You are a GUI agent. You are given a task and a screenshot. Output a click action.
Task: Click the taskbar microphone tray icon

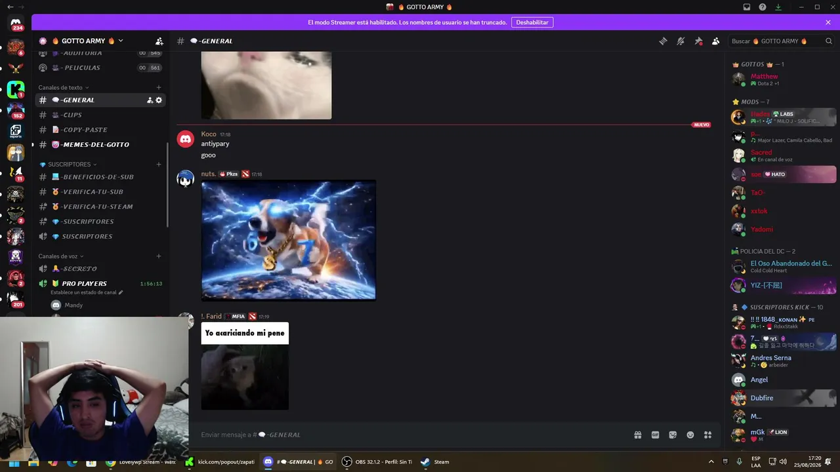[x=740, y=462]
